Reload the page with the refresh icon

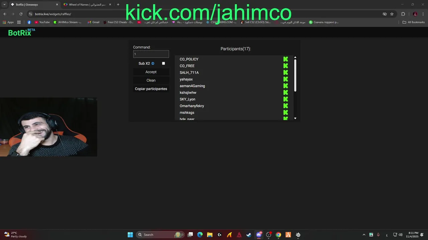pyautogui.click(x=21, y=14)
